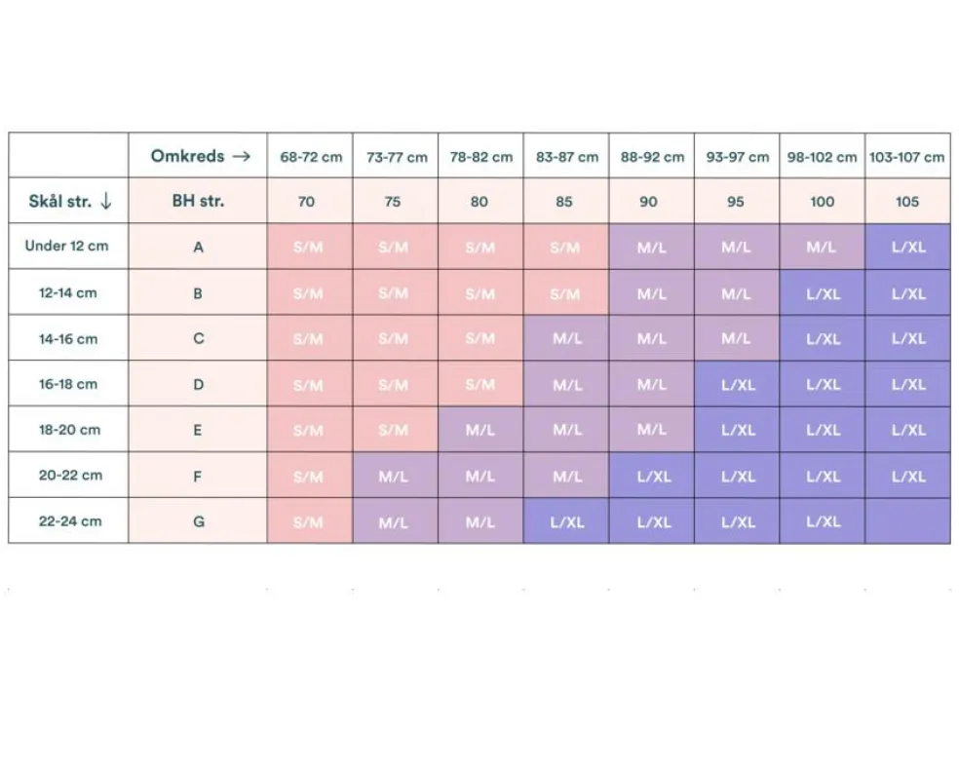Click the Under 12 cm row label

pos(67,247)
